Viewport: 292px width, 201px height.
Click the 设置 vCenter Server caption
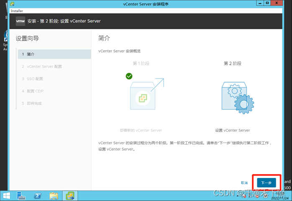[x=233, y=130]
